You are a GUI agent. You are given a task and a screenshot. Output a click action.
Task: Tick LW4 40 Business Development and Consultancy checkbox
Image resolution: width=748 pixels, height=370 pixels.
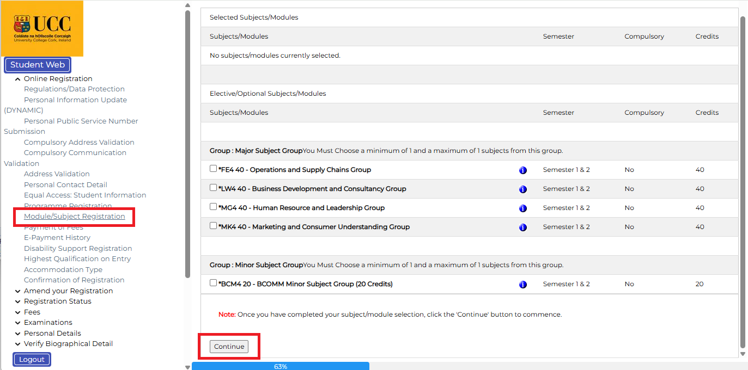[214, 188]
